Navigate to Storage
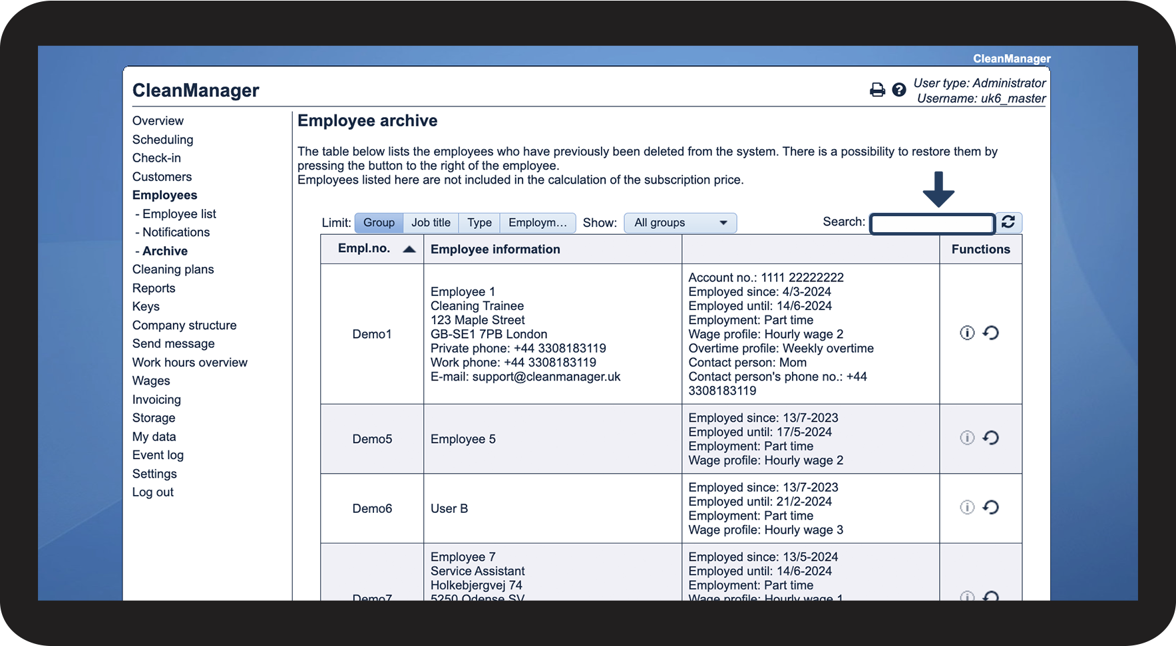This screenshot has height=646, width=1176. (x=154, y=418)
